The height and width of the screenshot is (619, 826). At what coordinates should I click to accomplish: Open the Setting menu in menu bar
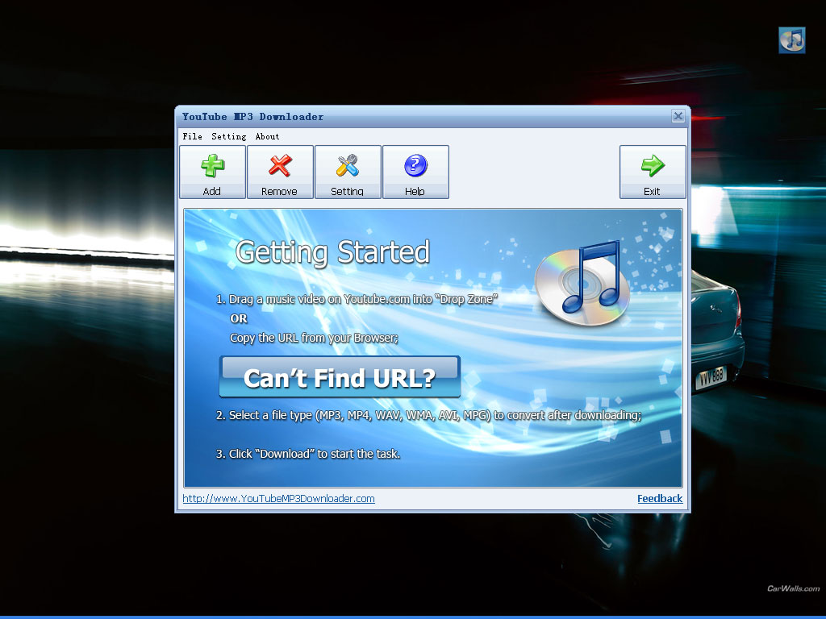(x=228, y=136)
